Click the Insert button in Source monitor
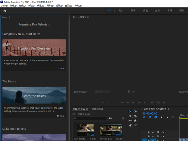 152,102
